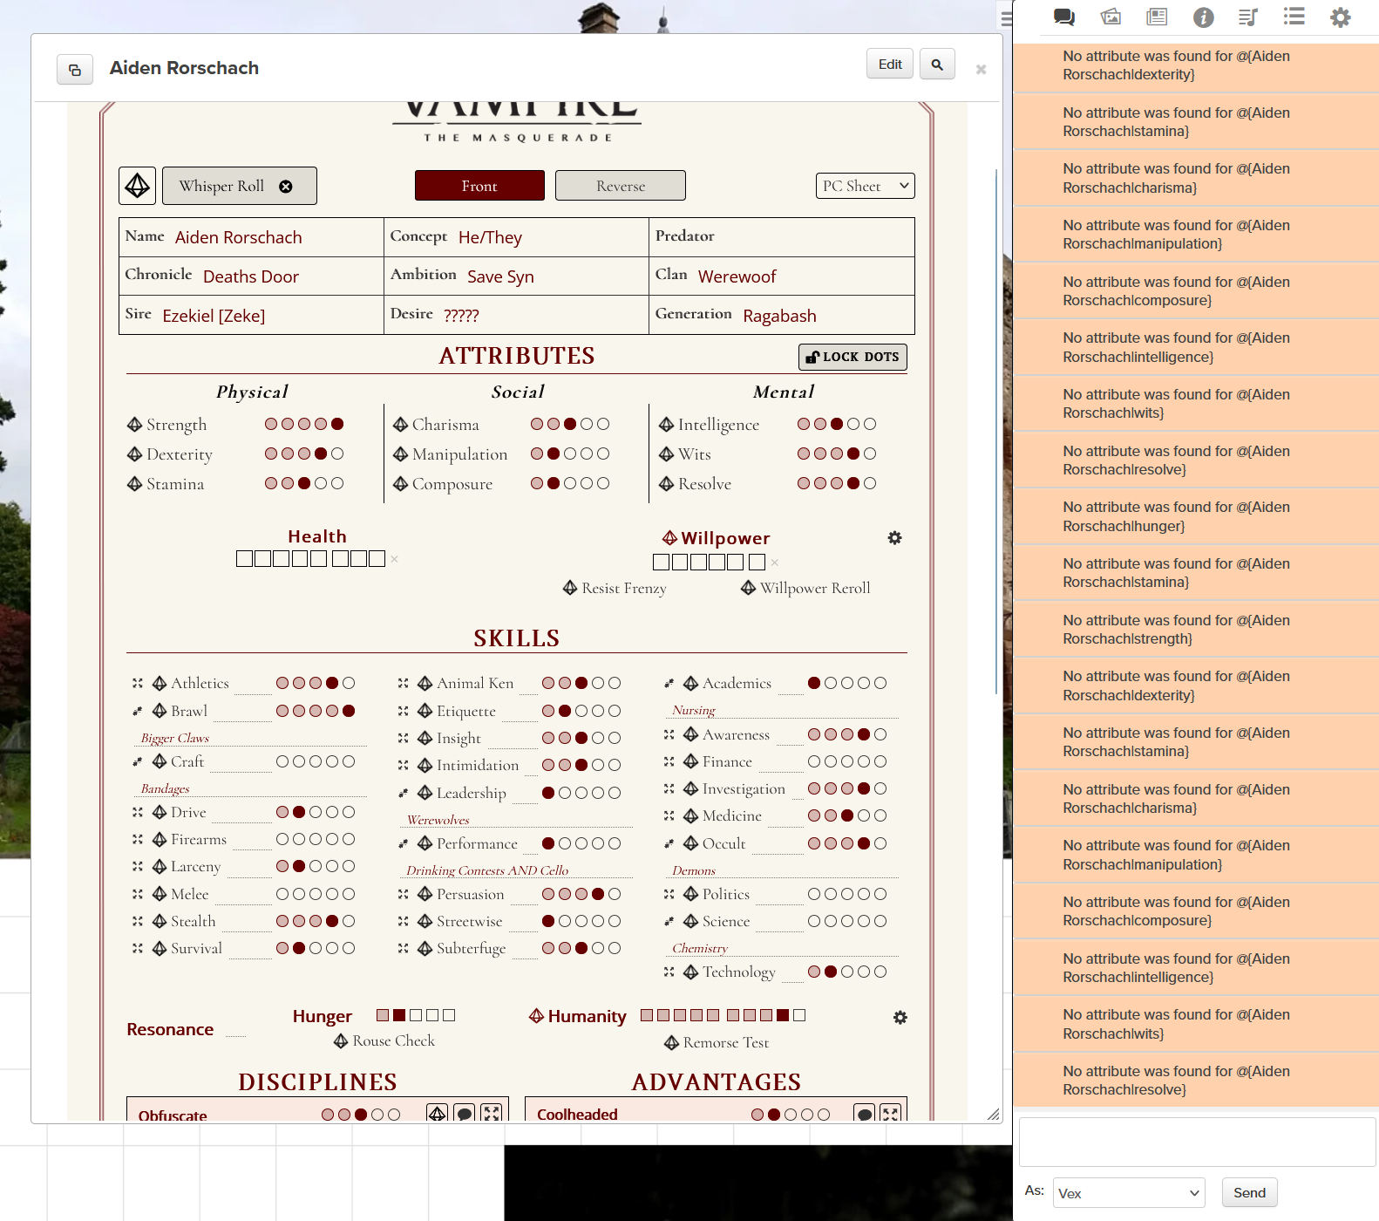Expand the Athletics specialty toggle icon
1379x1221 pixels.
coord(138,684)
